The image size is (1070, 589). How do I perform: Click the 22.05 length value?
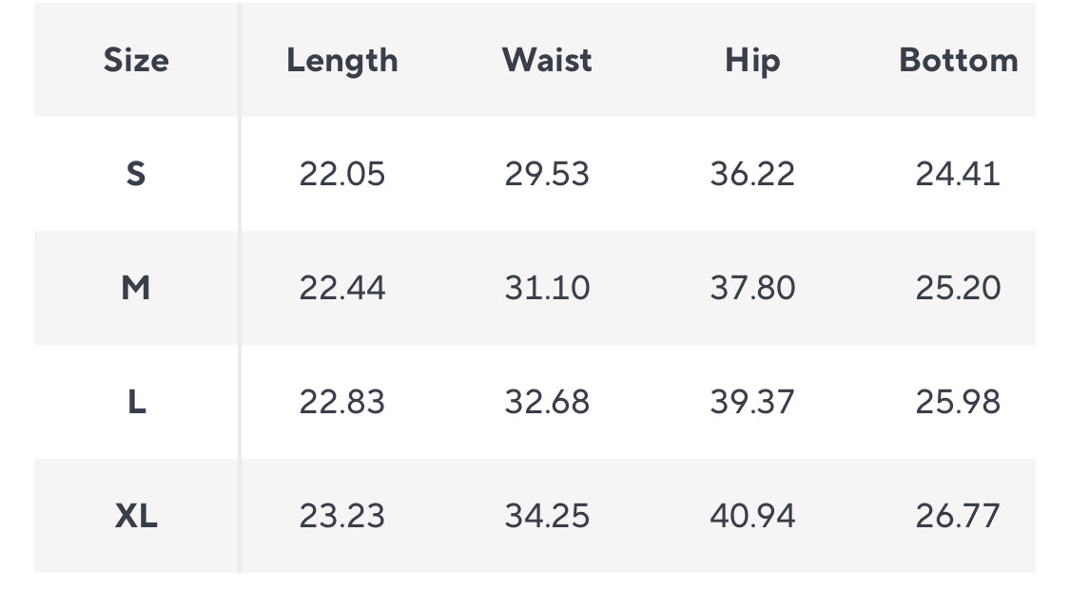pyautogui.click(x=341, y=174)
